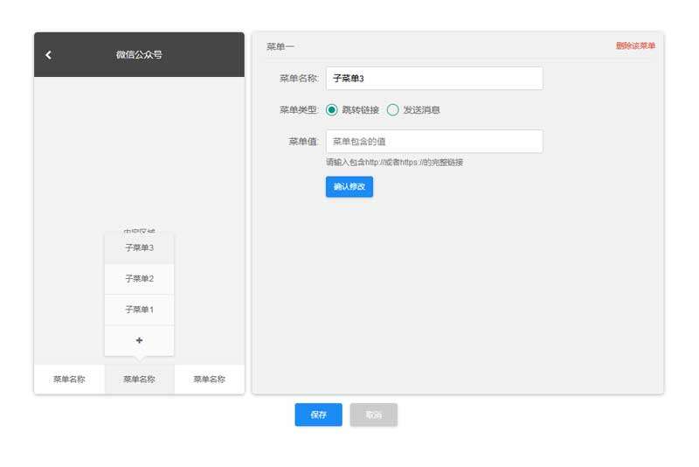Click into the 菜单值 input field
Image resolution: width=699 pixels, height=467 pixels.
(434, 142)
